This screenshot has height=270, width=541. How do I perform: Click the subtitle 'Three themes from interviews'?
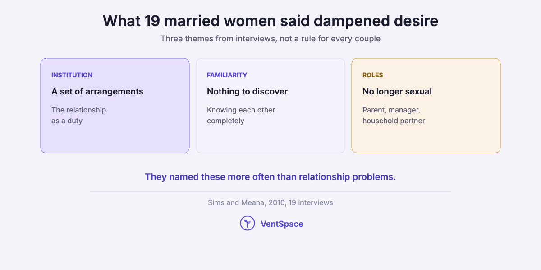coord(270,39)
